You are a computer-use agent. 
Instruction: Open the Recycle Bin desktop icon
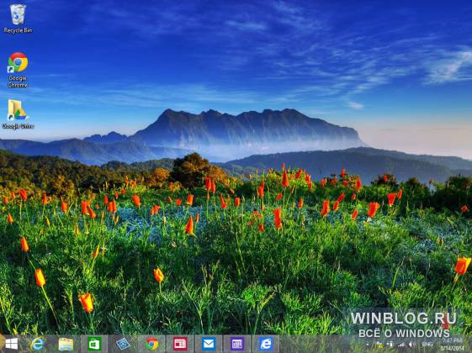tap(18, 18)
